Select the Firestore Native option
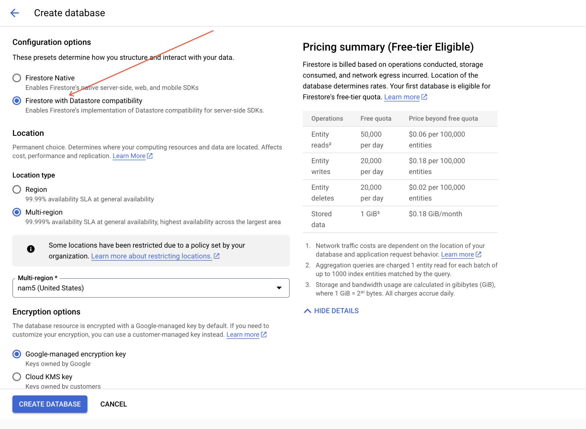Screen dimensions: 586x429 [17, 78]
